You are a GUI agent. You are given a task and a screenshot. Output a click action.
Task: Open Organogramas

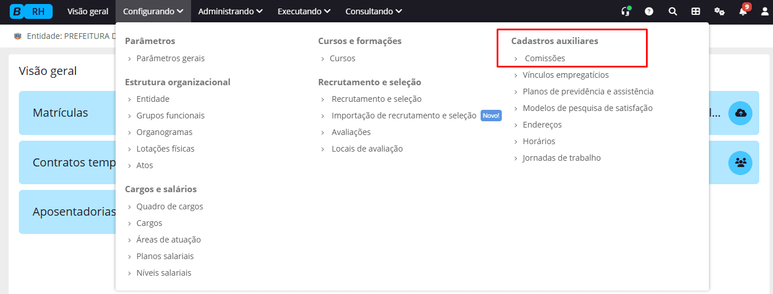point(164,132)
